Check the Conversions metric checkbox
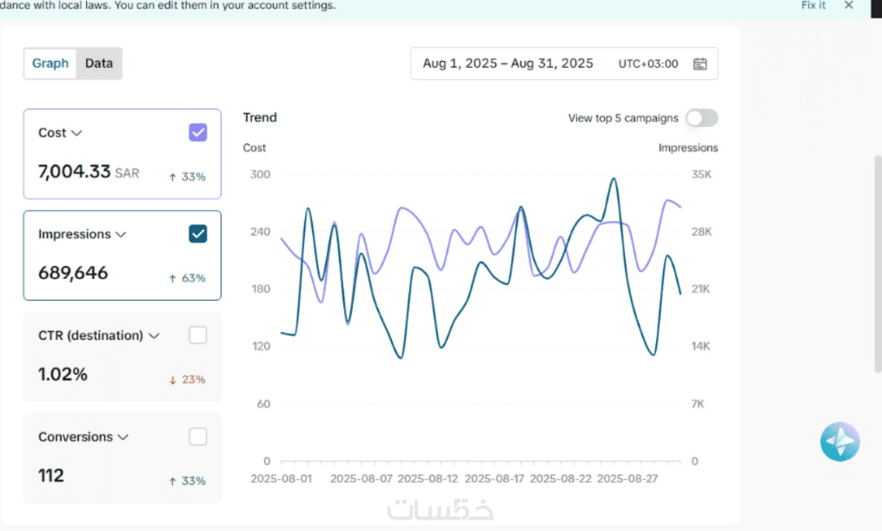The height and width of the screenshot is (531, 882). click(x=198, y=436)
